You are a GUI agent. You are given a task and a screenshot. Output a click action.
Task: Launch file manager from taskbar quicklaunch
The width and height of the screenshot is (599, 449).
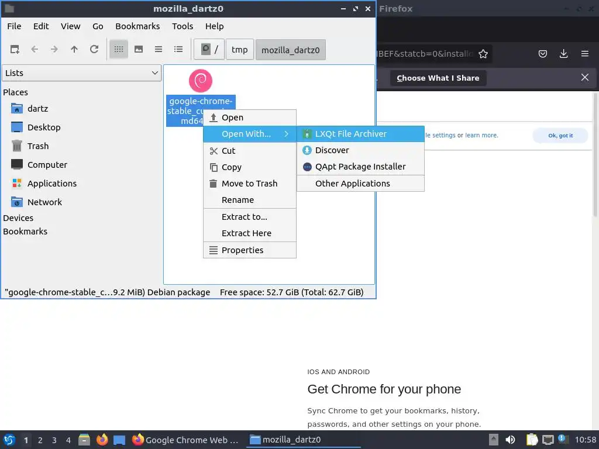pyautogui.click(x=84, y=440)
